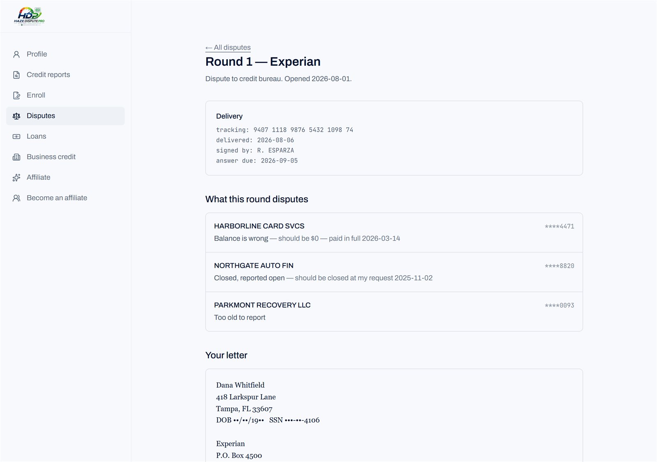Select Business credit in sidebar
Screen dimensions: 657x462
(x=65, y=157)
